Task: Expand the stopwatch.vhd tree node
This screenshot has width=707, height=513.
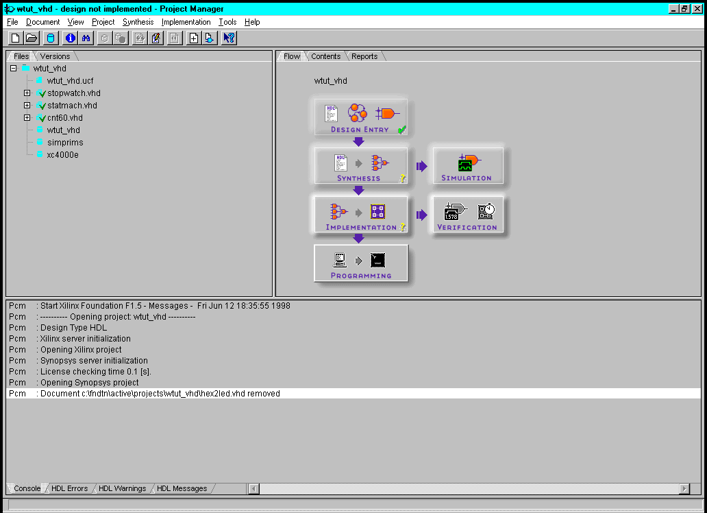Action: (x=27, y=93)
